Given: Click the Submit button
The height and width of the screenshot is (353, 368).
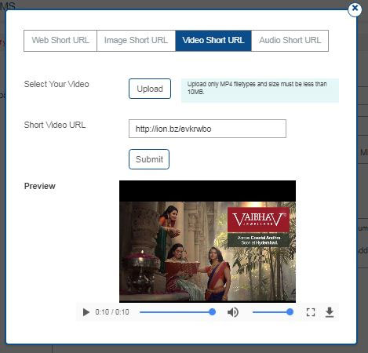Looking at the screenshot, I should (x=149, y=159).
